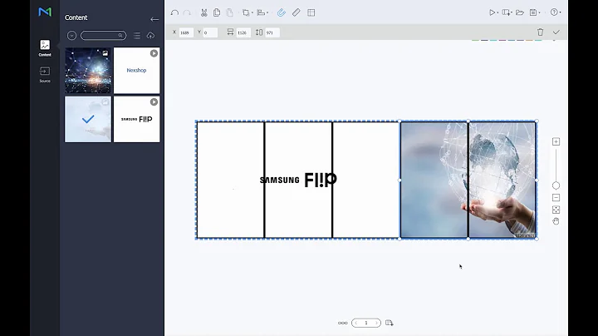Viewport: 598px width, 336px height.
Task: Edit the X position field
Action: click(x=186, y=32)
